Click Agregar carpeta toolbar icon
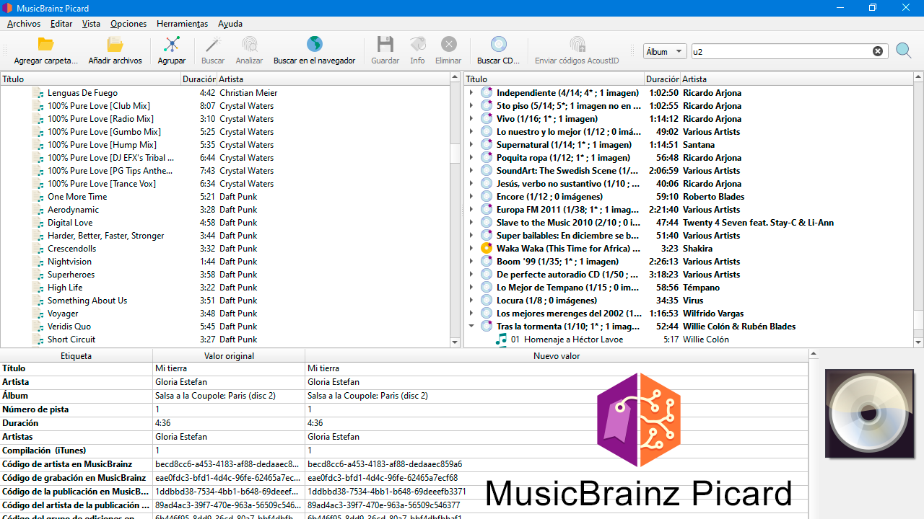 pos(45,44)
